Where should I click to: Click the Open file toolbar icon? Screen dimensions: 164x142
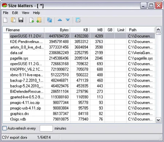(13, 20)
